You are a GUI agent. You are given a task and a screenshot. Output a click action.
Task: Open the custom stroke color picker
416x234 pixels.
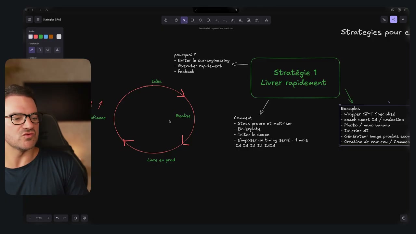click(x=59, y=37)
